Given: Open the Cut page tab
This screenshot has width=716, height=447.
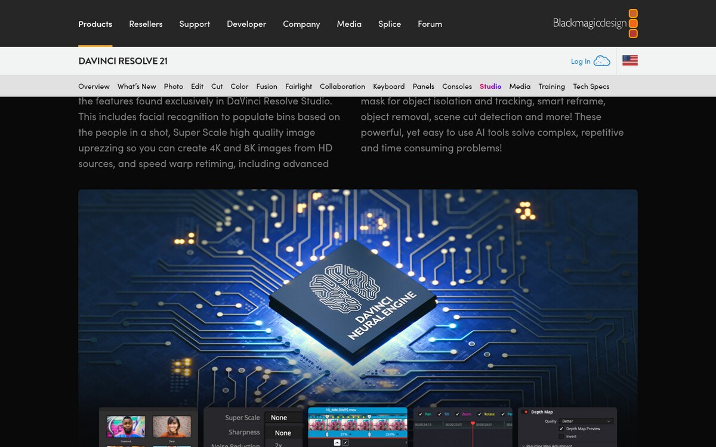Looking at the screenshot, I should 217,86.
